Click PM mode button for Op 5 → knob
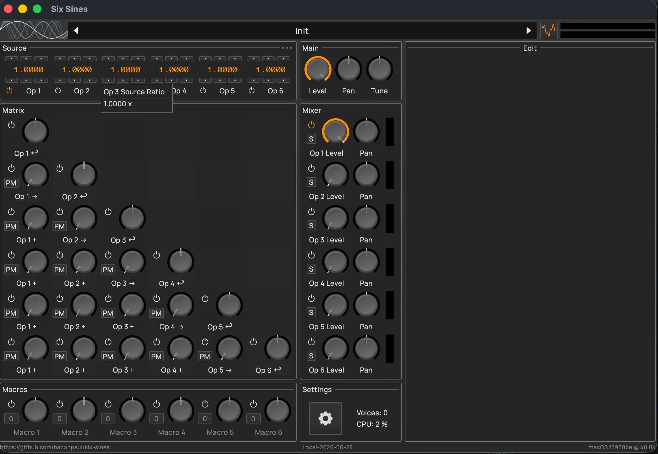Image resolution: width=658 pixels, height=454 pixels. (x=205, y=356)
